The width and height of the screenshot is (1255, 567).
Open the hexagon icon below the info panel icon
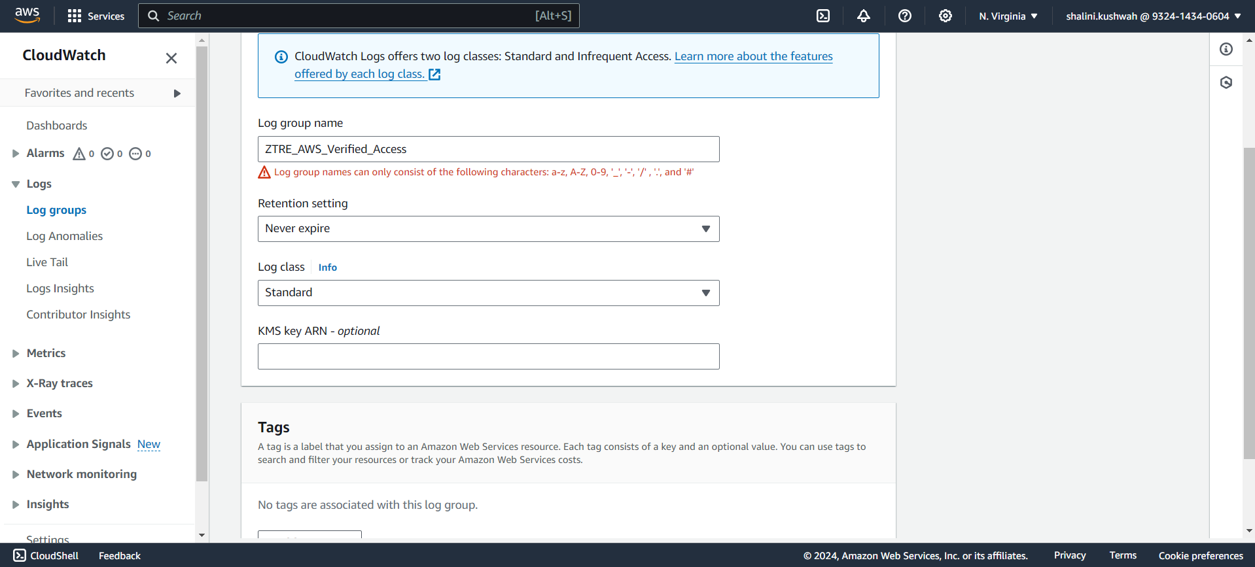(x=1226, y=82)
